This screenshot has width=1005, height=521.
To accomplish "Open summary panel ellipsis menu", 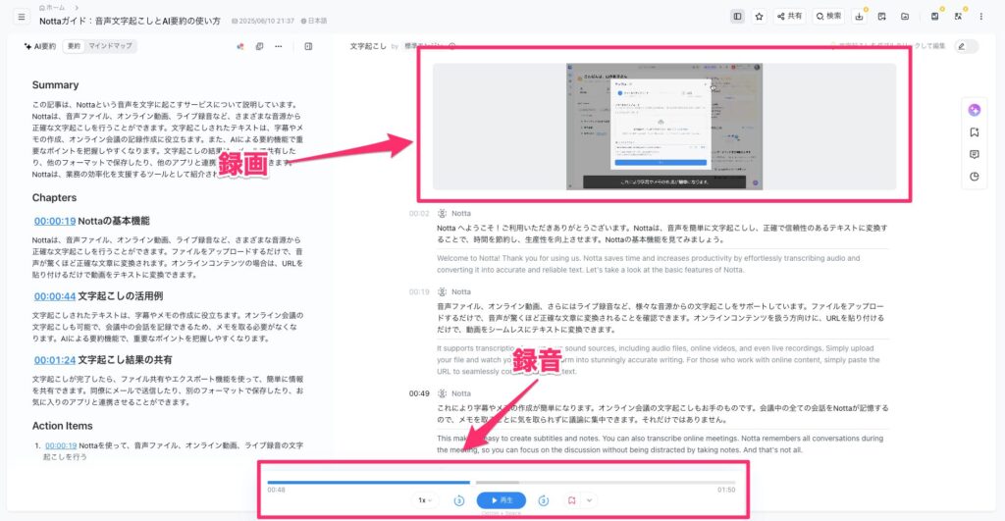I will 278,46.
